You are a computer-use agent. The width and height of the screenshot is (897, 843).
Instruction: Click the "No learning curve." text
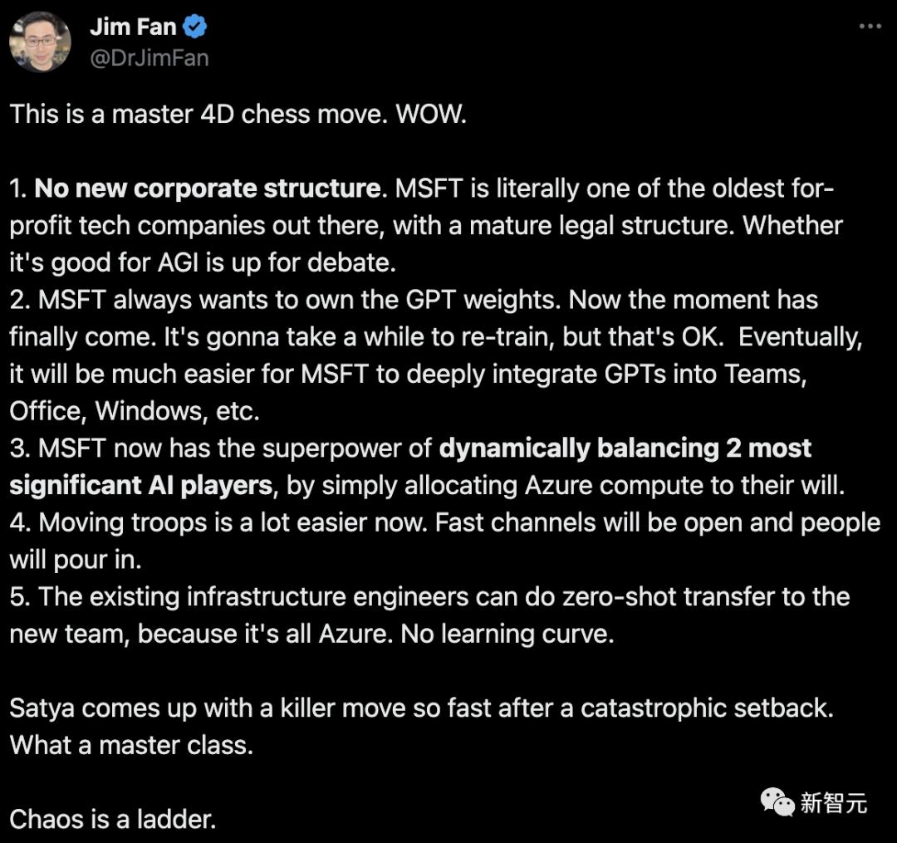click(x=507, y=635)
